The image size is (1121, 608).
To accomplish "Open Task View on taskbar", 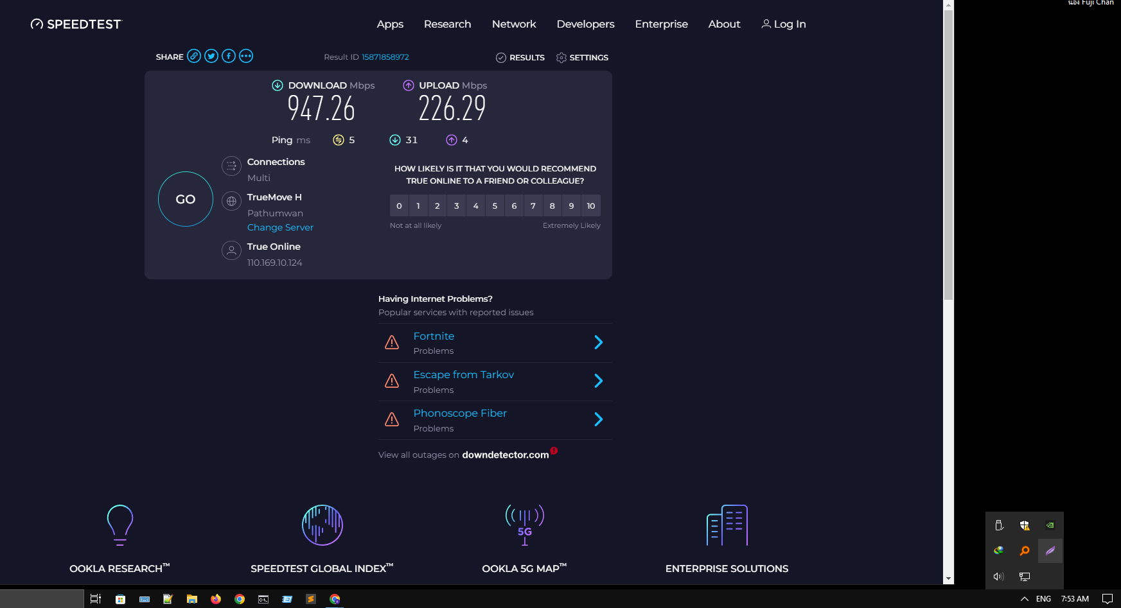I will click(x=96, y=599).
